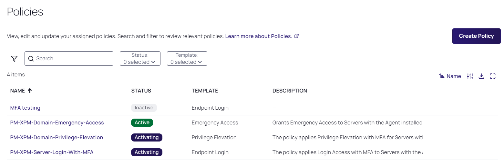Expand the Template filter dropdown

(x=187, y=58)
